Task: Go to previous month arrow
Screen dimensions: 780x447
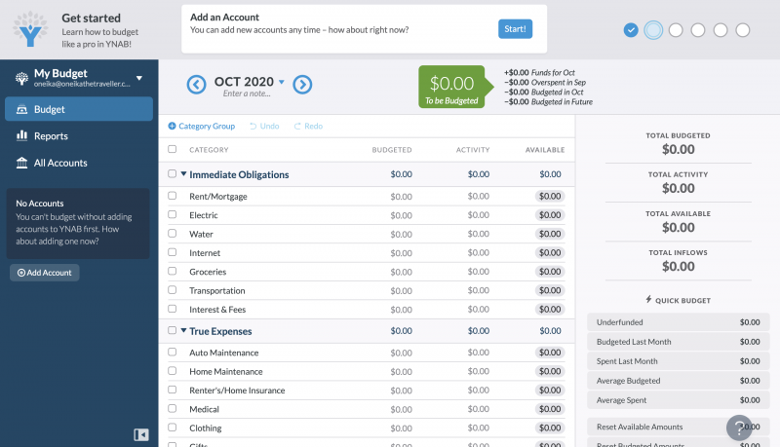Action: (x=197, y=85)
